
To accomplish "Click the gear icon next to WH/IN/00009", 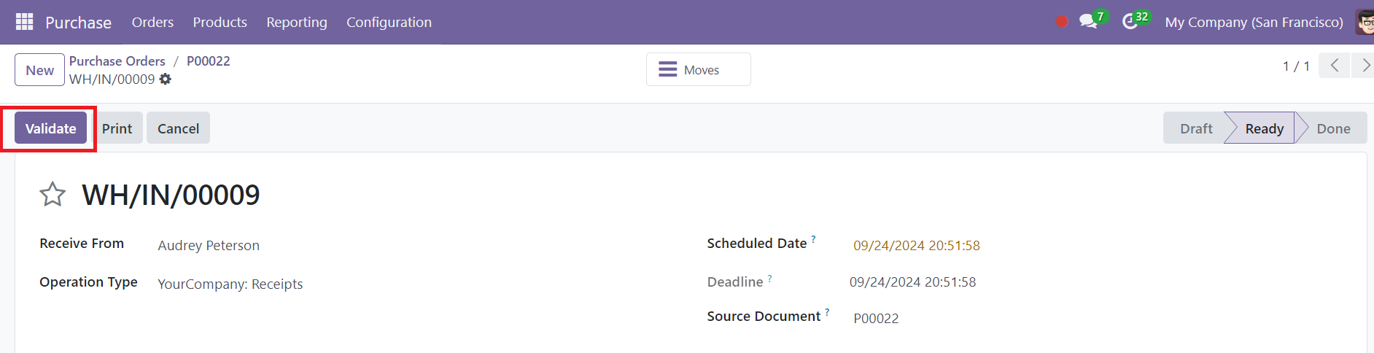I will coord(166,79).
